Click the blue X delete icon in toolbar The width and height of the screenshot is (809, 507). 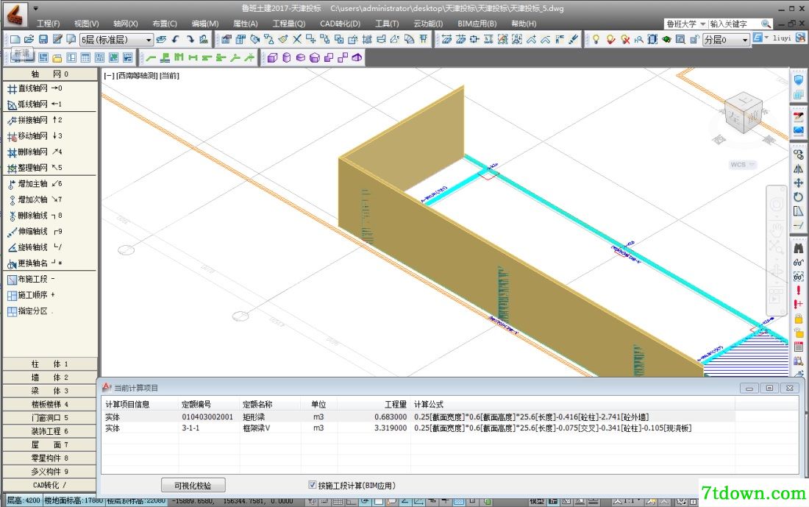tap(296, 39)
